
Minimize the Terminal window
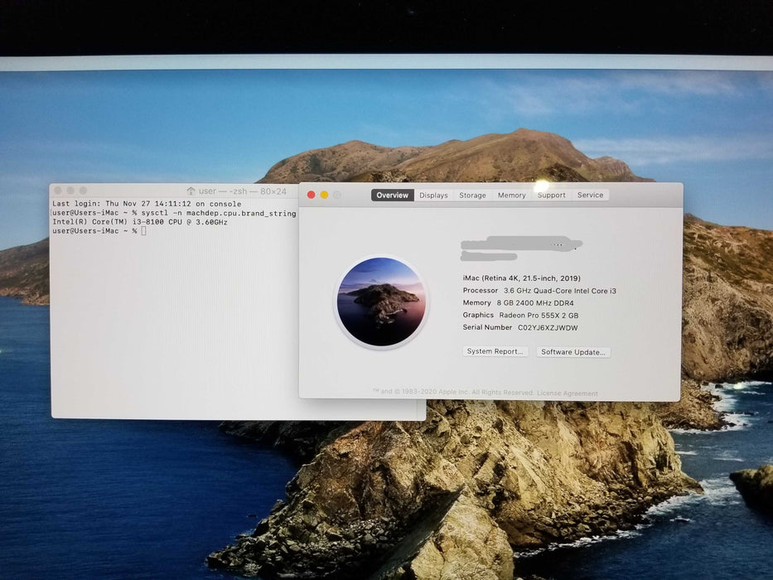pyautogui.click(x=70, y=191)
